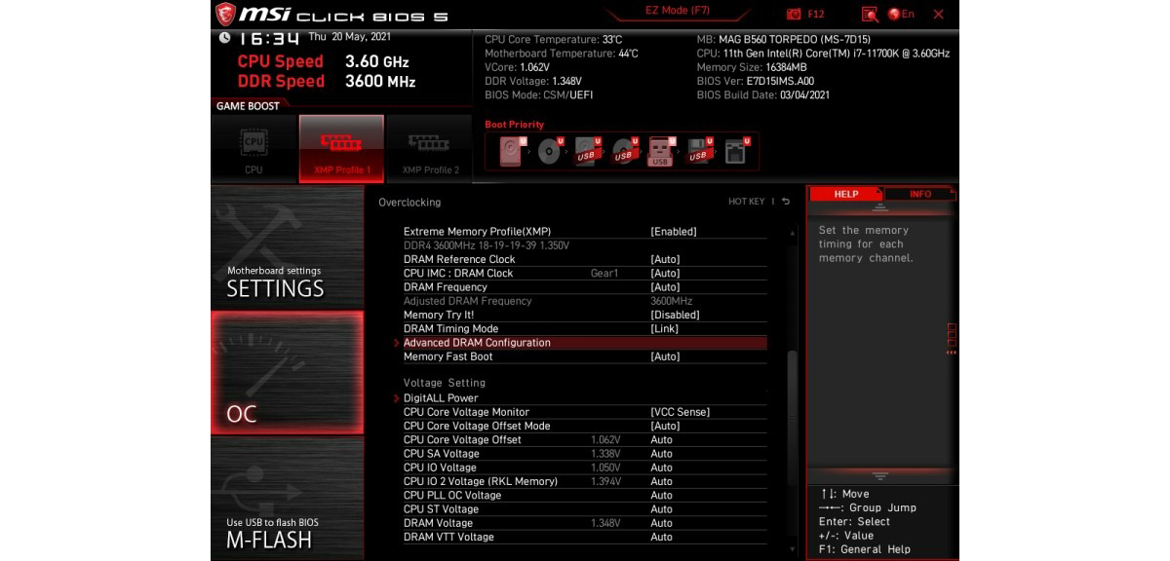1170x561 pixels.
Task: Select the USB CD/DVD boot priority icon
Action: click(x=623, y=151)
